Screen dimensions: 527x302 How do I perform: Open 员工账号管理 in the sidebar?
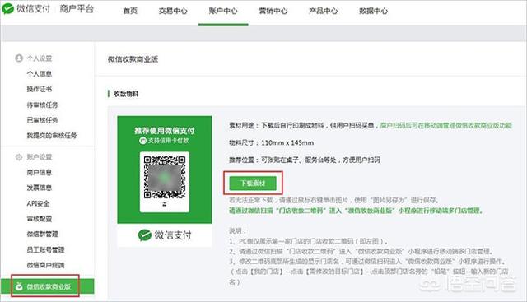tap(45, 249)
